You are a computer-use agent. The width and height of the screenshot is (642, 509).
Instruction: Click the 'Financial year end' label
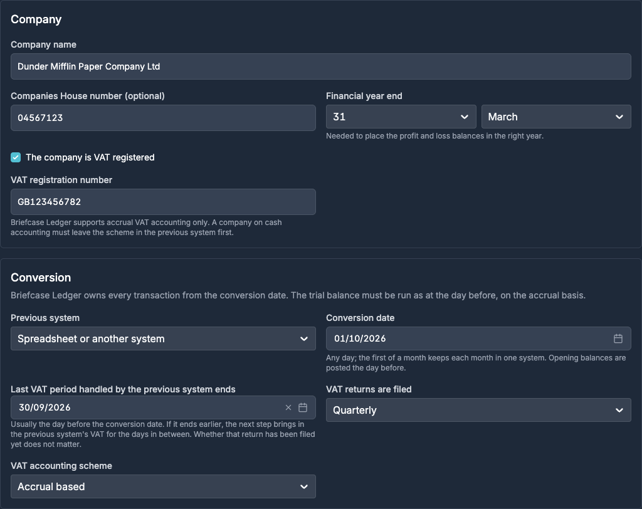[364, 96]
